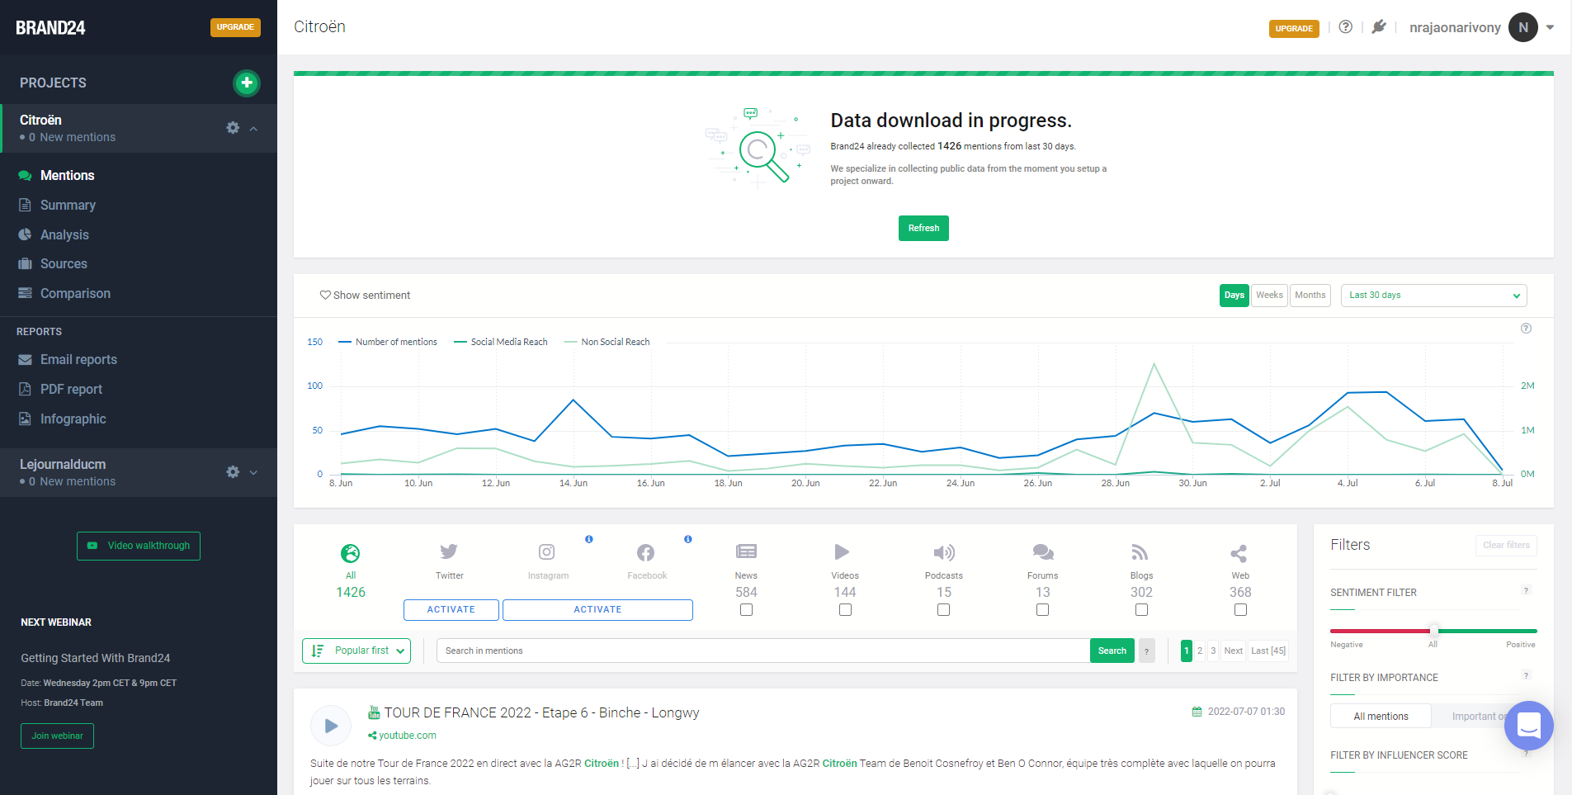Screen dimensions: 1572x795
Task: Open Sources in sidebar
Action: coord(64,263)
